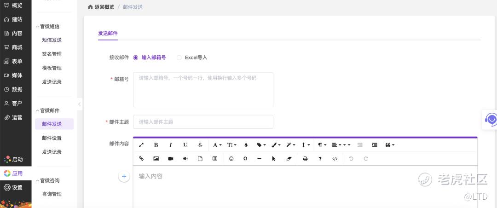Apply italic formatting in the toolbar
Viewport: 497px width, 208px height.
(171, 145)
